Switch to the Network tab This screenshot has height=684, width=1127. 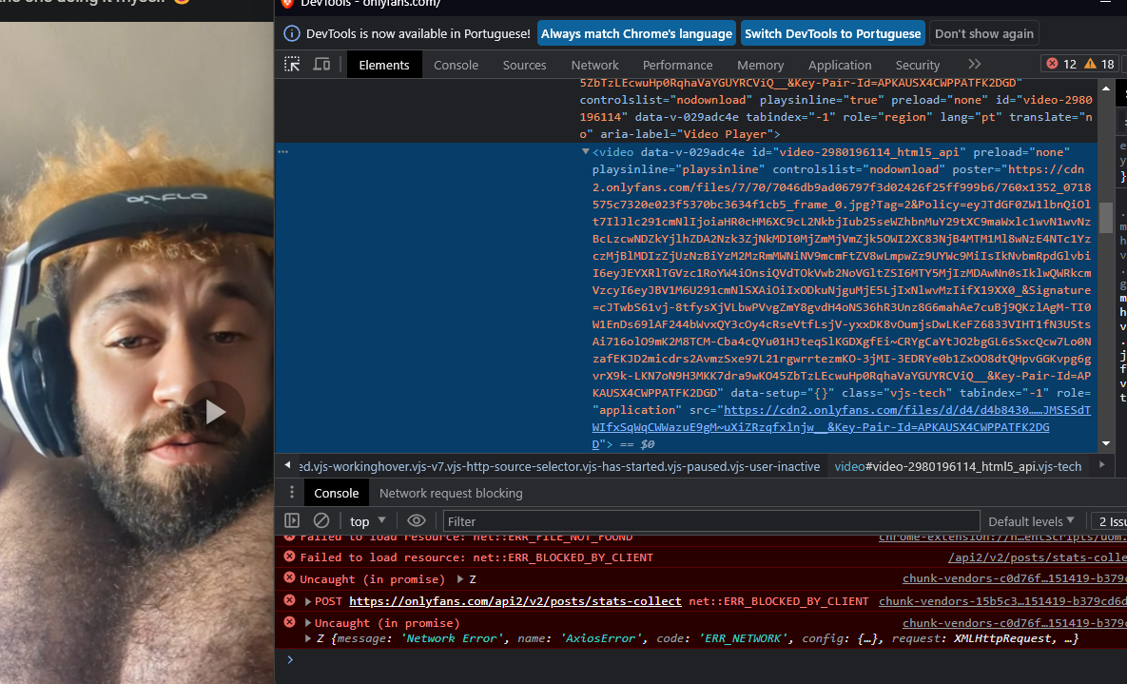tap(594, 65)
